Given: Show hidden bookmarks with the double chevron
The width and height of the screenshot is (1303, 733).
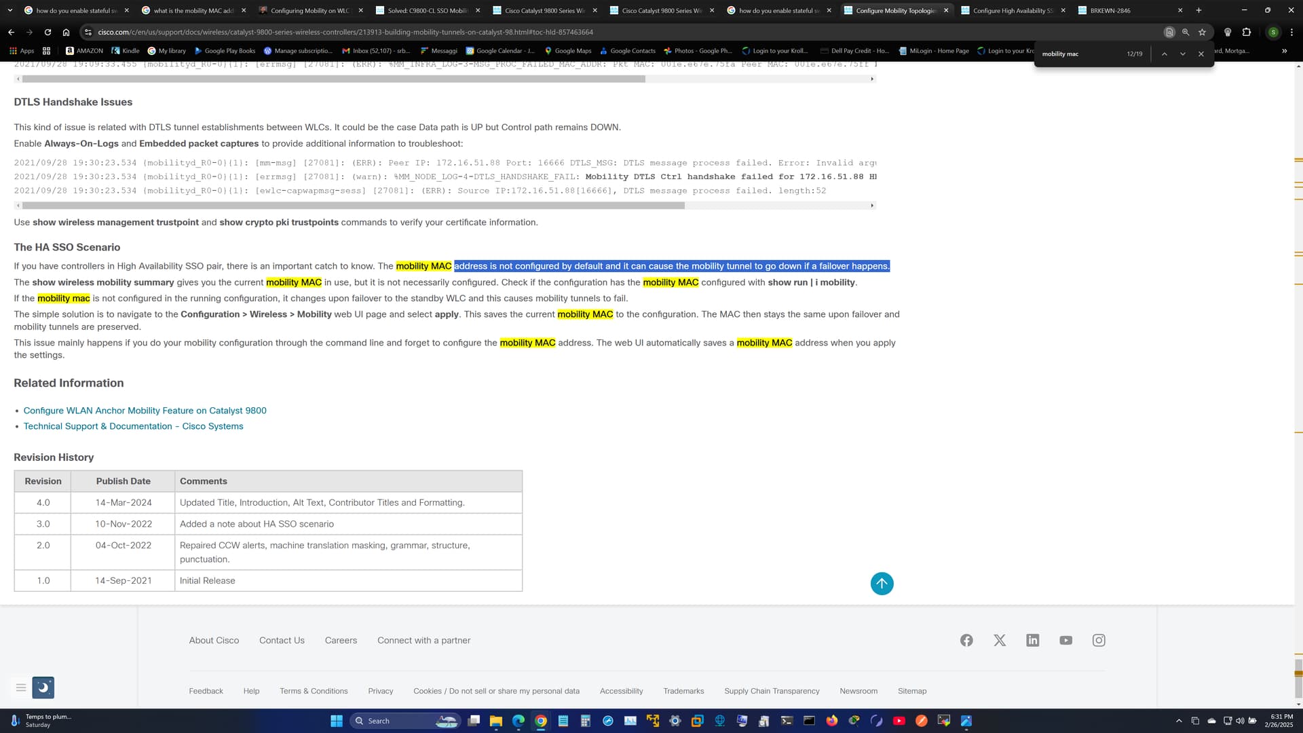Looking at the screenshot, I should point(1284,51).
